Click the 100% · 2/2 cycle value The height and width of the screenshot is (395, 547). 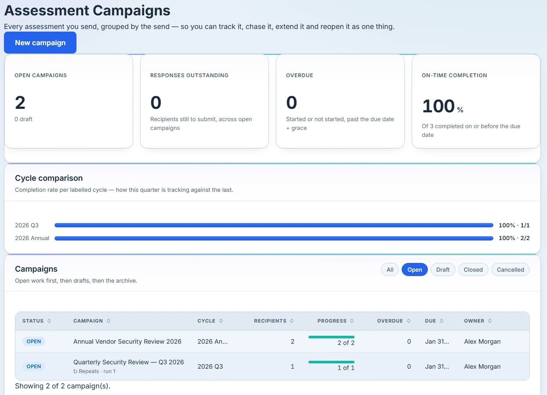(x=514, y=238)
